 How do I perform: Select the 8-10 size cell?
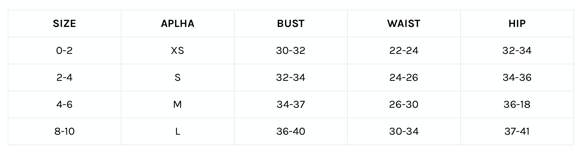(x=64, y=131)
